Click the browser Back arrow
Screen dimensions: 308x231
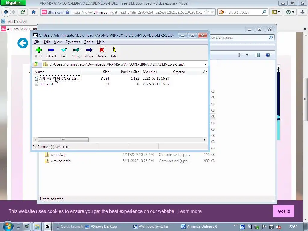(x=6, y=12)
